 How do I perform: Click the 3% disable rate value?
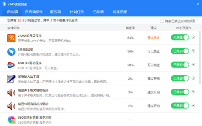(130, 92)
